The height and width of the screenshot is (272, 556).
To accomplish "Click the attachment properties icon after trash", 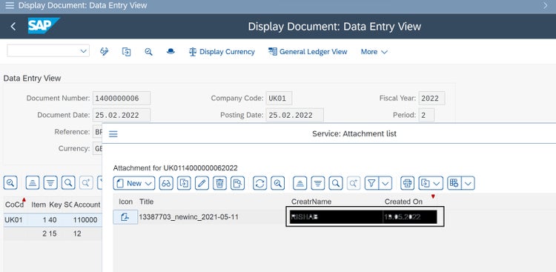I will pos(237,183).
